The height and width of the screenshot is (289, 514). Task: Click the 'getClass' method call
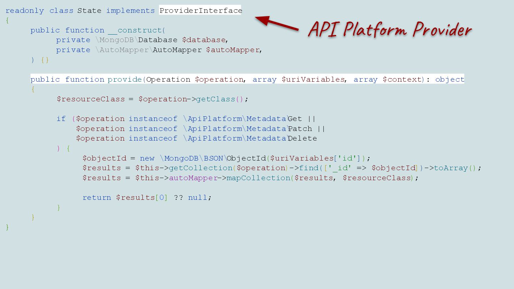pos(216,99)
